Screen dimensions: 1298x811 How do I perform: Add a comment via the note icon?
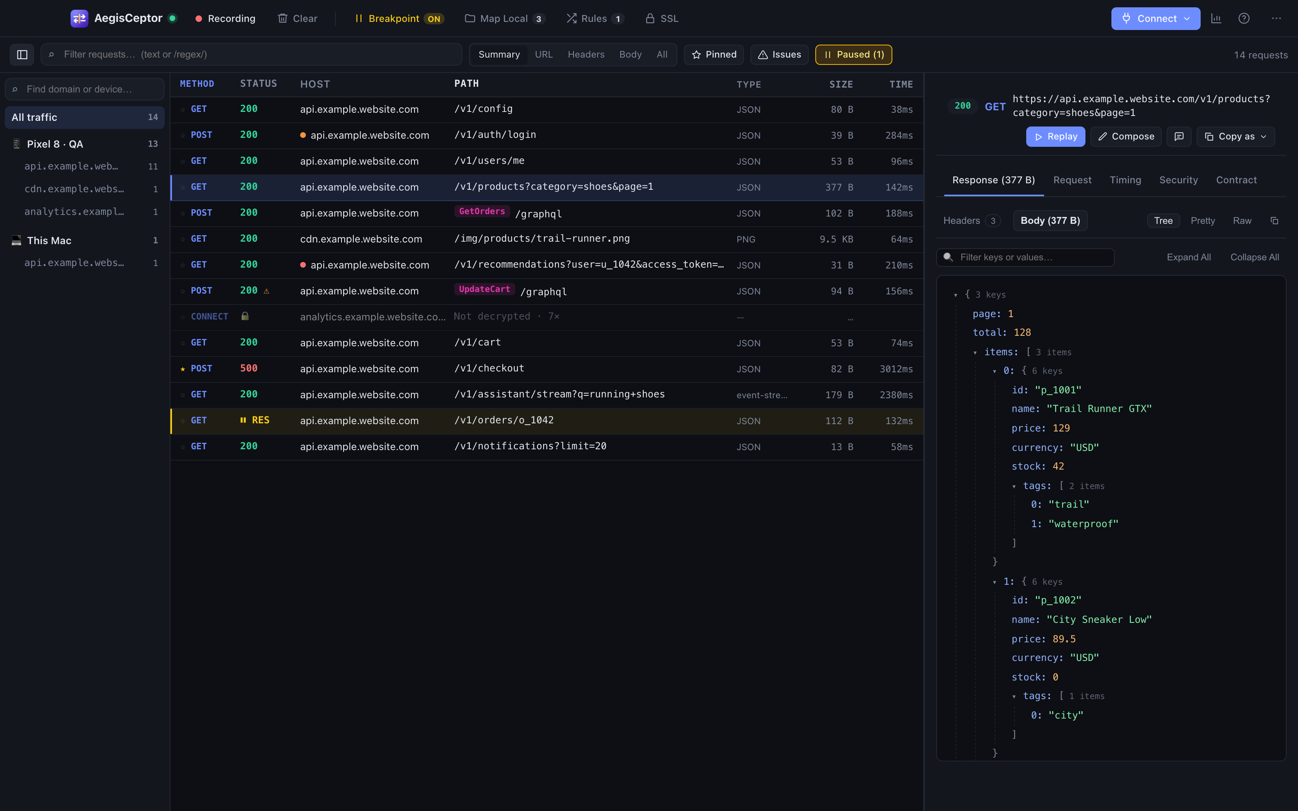click(1179, 136)
